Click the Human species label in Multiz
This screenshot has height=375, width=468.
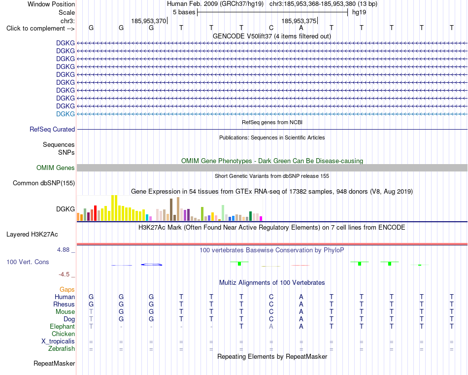(65, 297)
